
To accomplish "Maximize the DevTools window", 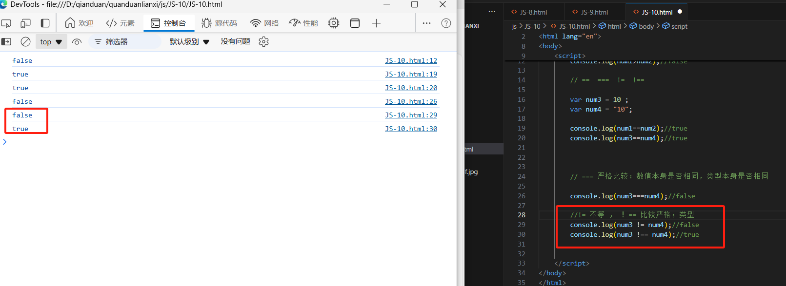I will click(x=414, y=4).
